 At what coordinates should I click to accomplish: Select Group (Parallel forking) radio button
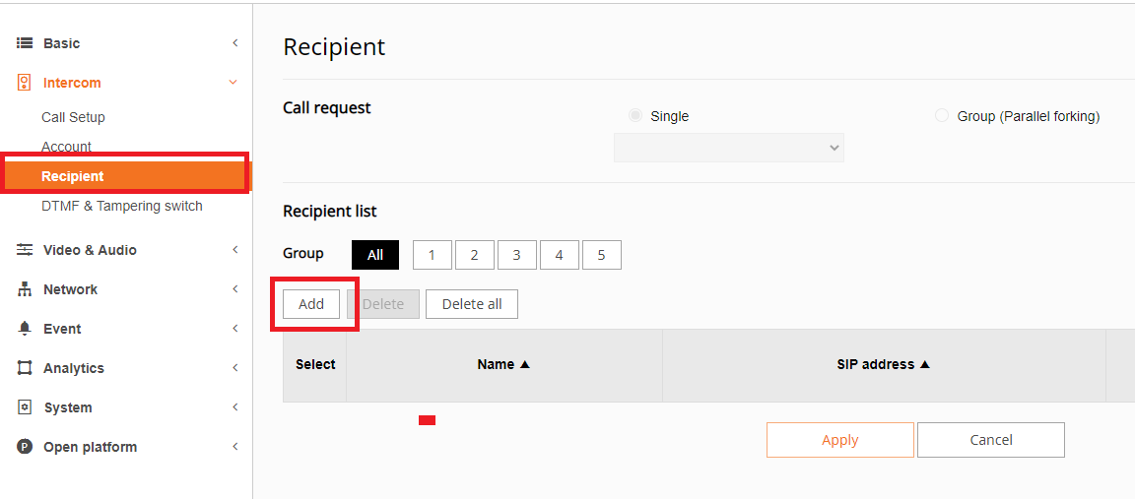click(942, 116)
